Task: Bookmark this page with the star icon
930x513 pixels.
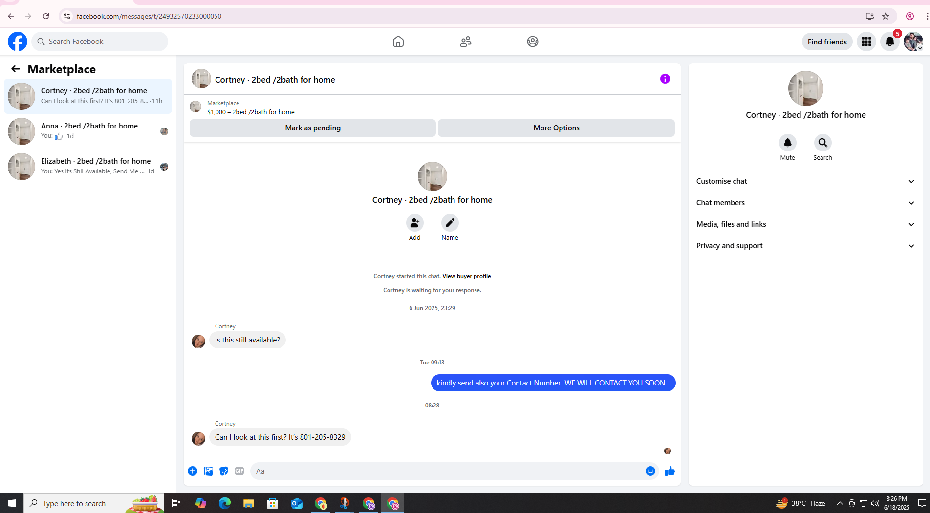Action: [x=886, y=16]
